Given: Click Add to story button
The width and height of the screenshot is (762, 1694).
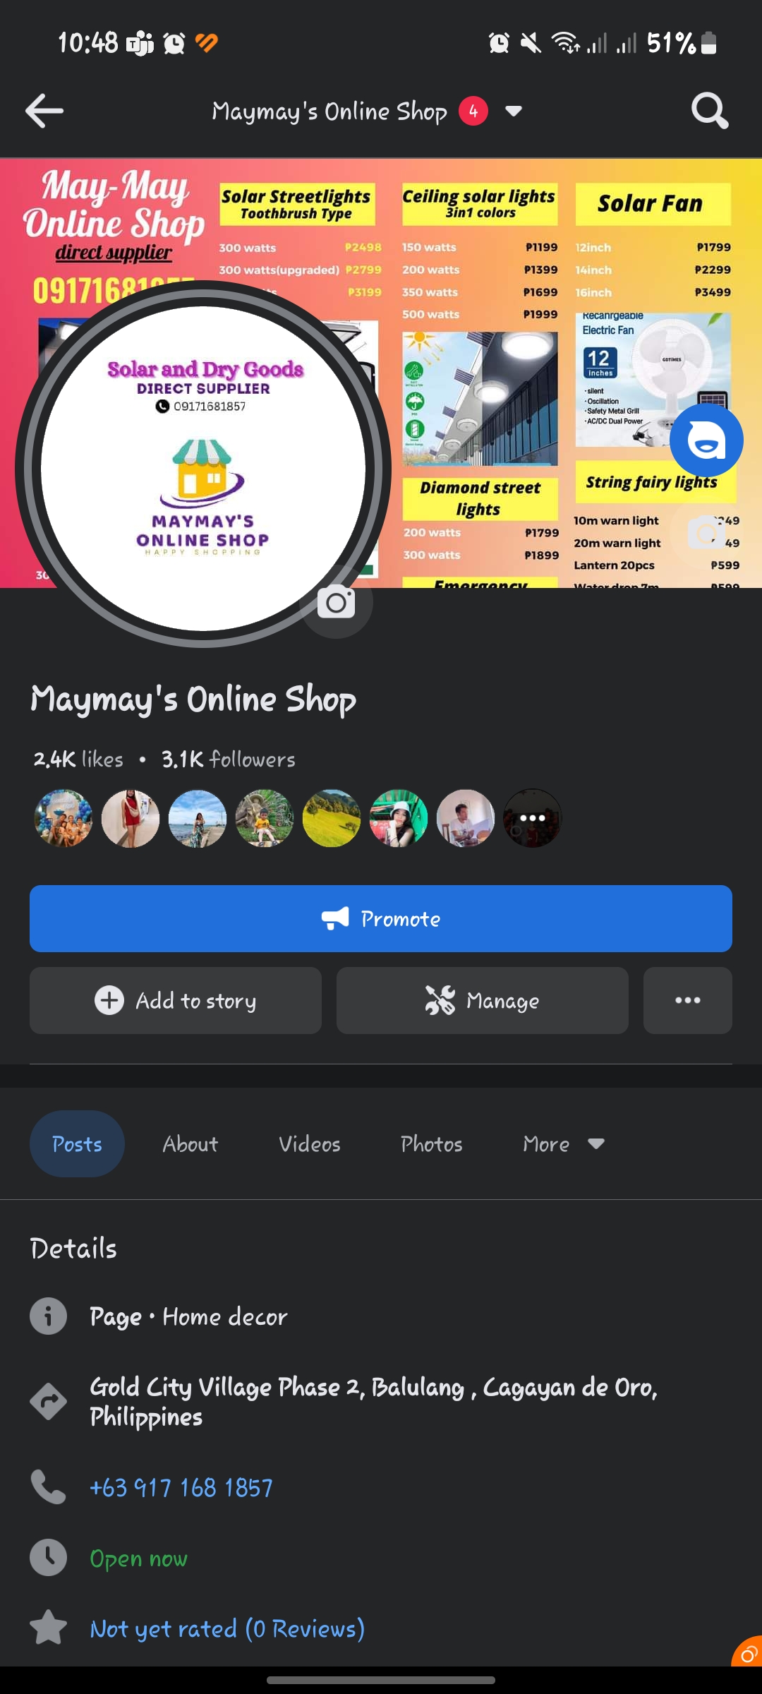Looking at the screenshot, I should coord(176,1000).
